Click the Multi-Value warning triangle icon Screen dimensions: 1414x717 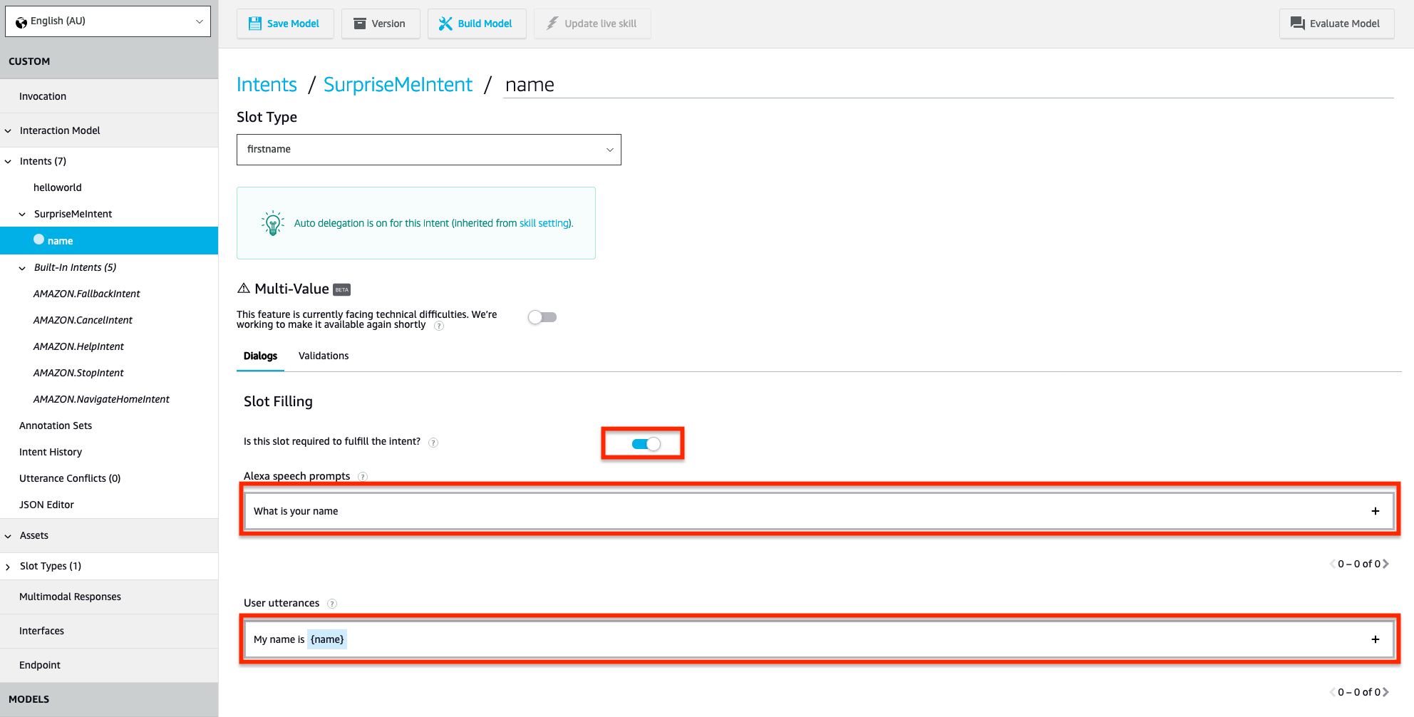(244, 288)
